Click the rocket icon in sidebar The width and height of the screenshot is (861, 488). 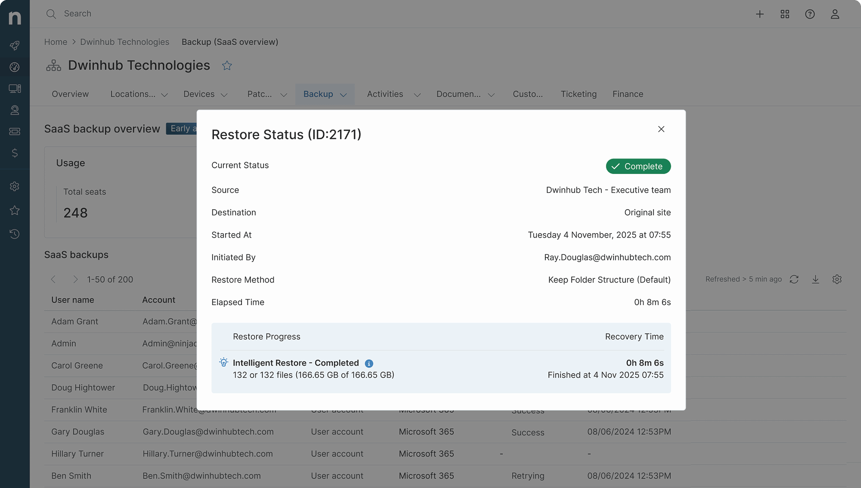click(x=15, y=45)
